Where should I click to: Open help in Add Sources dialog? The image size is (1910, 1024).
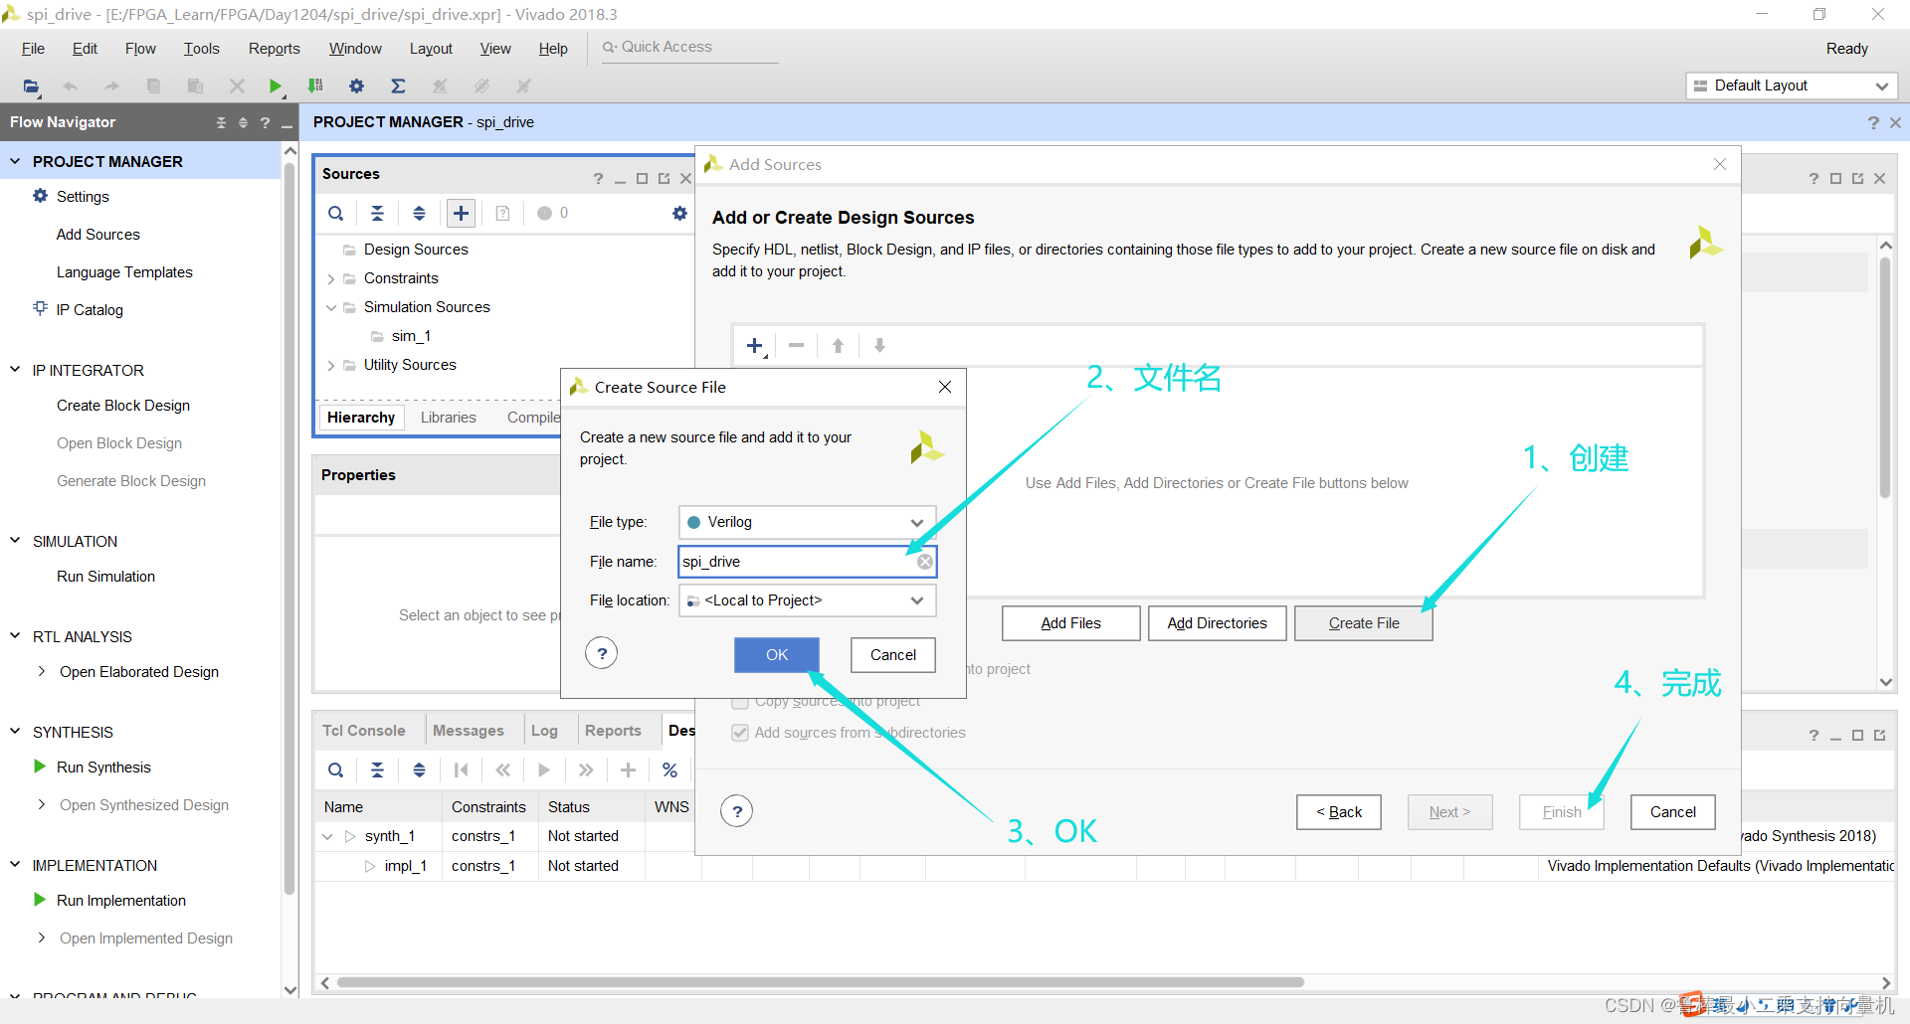tap(737, 811)
